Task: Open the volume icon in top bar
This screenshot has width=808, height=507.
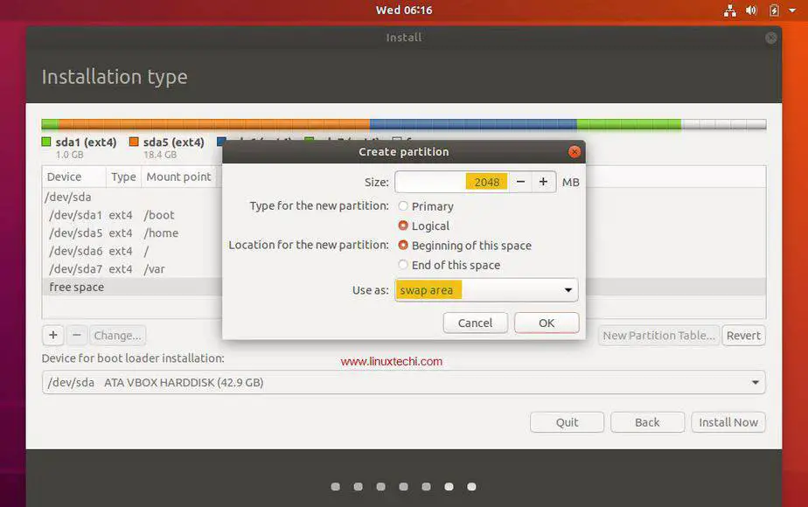Action: pos(751,10)
